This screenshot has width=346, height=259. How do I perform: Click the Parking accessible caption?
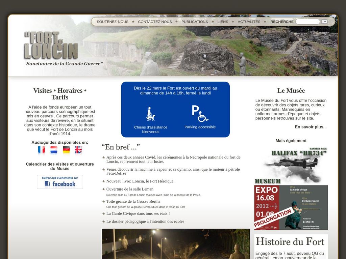(200, 127)
